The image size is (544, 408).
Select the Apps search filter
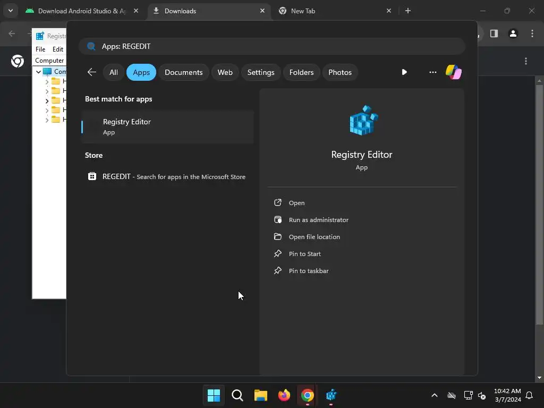pyautogui.click(x=141, y=72)
